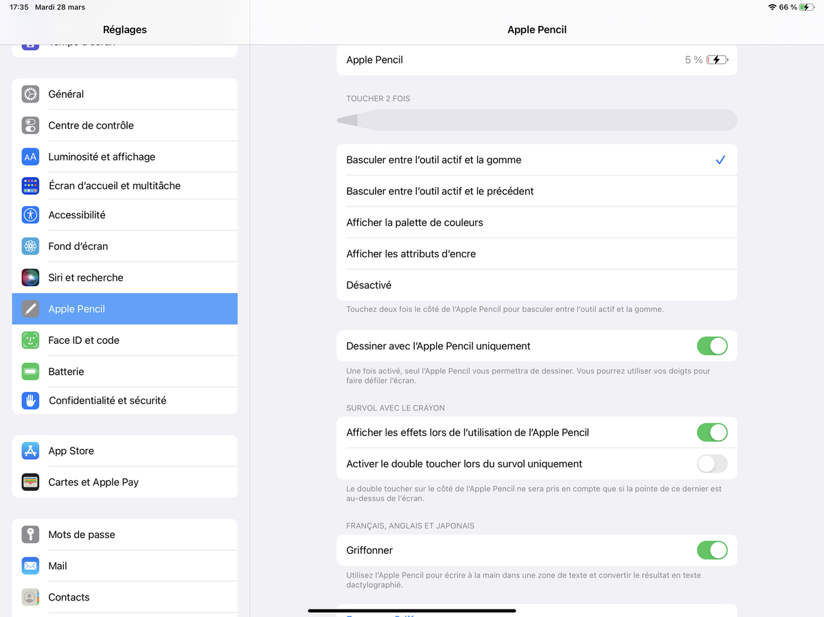Tap the Apple Pencil 5 % battery row
The height and width of the screenshot is (617, 824).
click(537, 60)
